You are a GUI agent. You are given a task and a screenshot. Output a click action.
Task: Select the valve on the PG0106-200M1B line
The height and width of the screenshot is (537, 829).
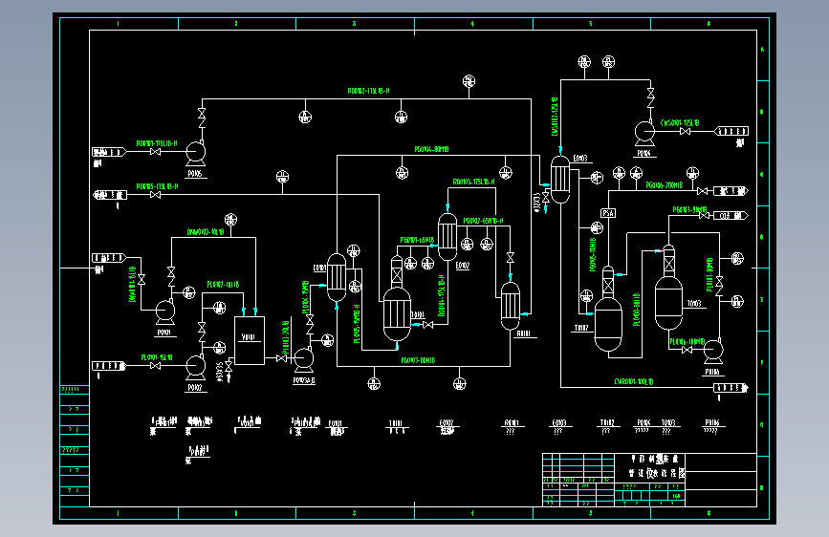[x=703, y=191]
